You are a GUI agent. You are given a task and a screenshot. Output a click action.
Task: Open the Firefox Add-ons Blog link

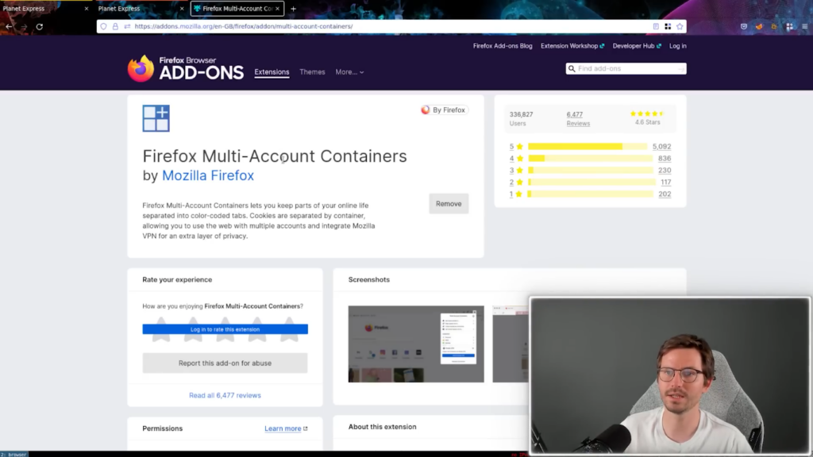click(x=503, y=45)
